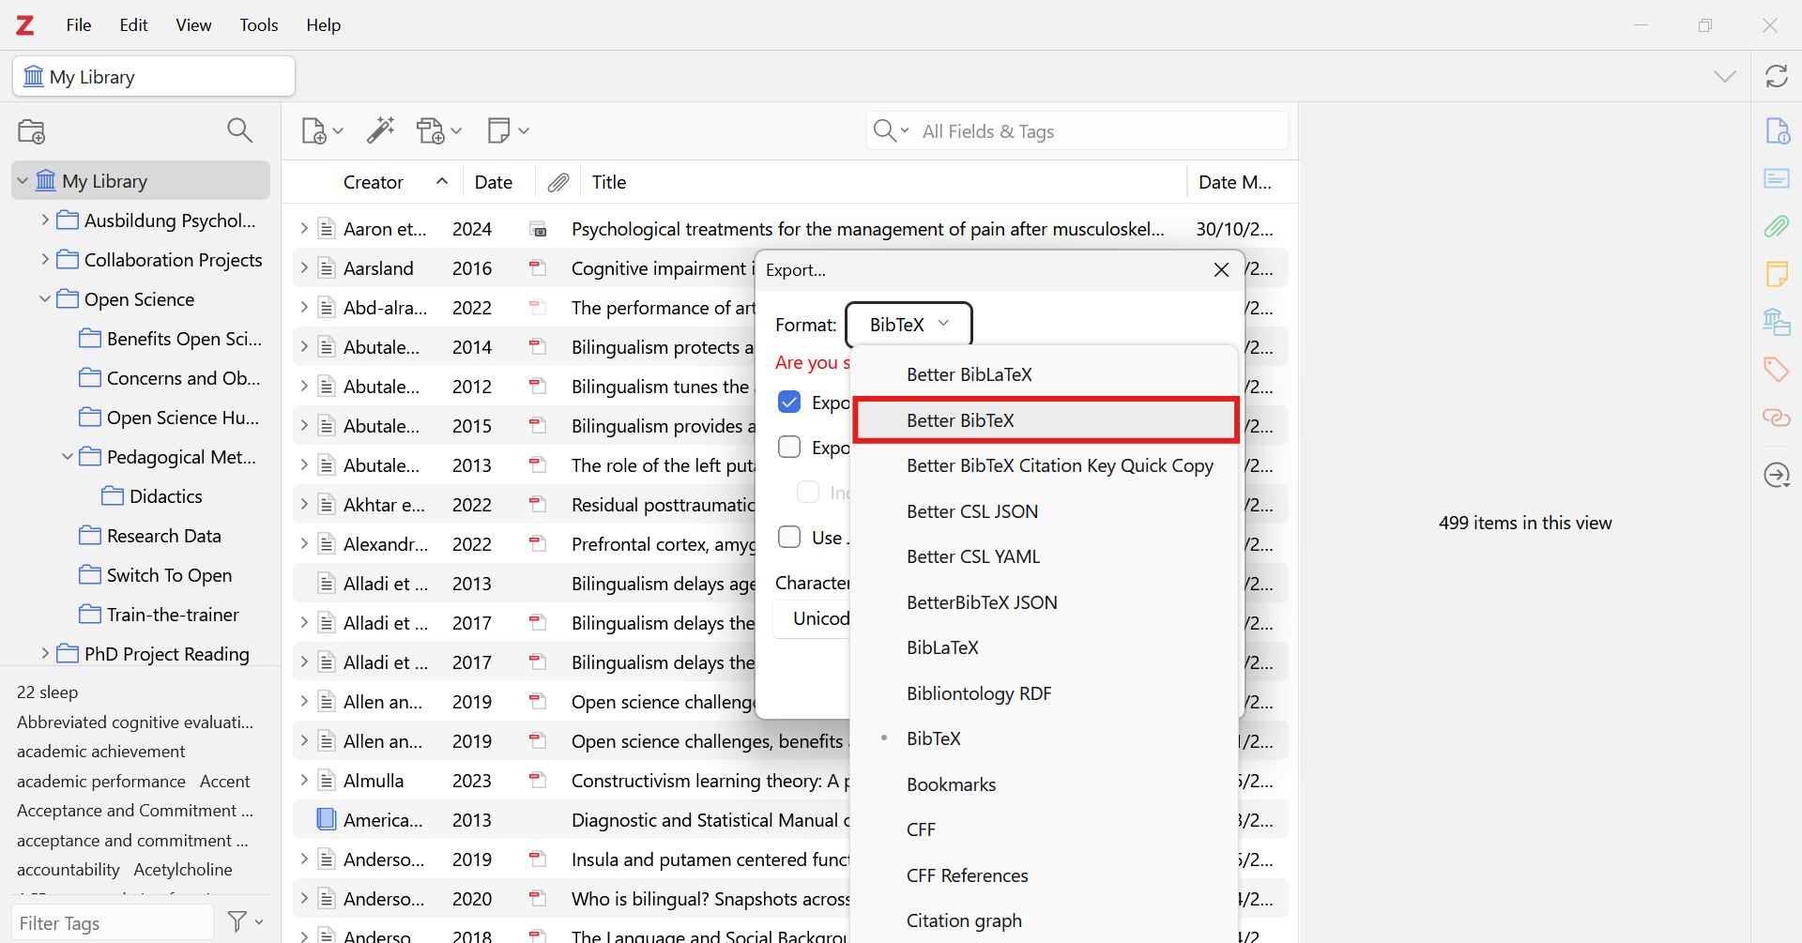Open the Info pane icon in right sidebar
Screen dimensions: 1802x943
(x=1777, y=130)
